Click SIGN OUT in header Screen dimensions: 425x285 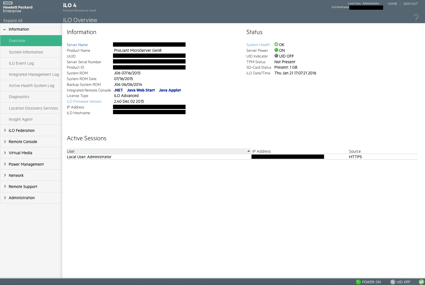(410, 4)
